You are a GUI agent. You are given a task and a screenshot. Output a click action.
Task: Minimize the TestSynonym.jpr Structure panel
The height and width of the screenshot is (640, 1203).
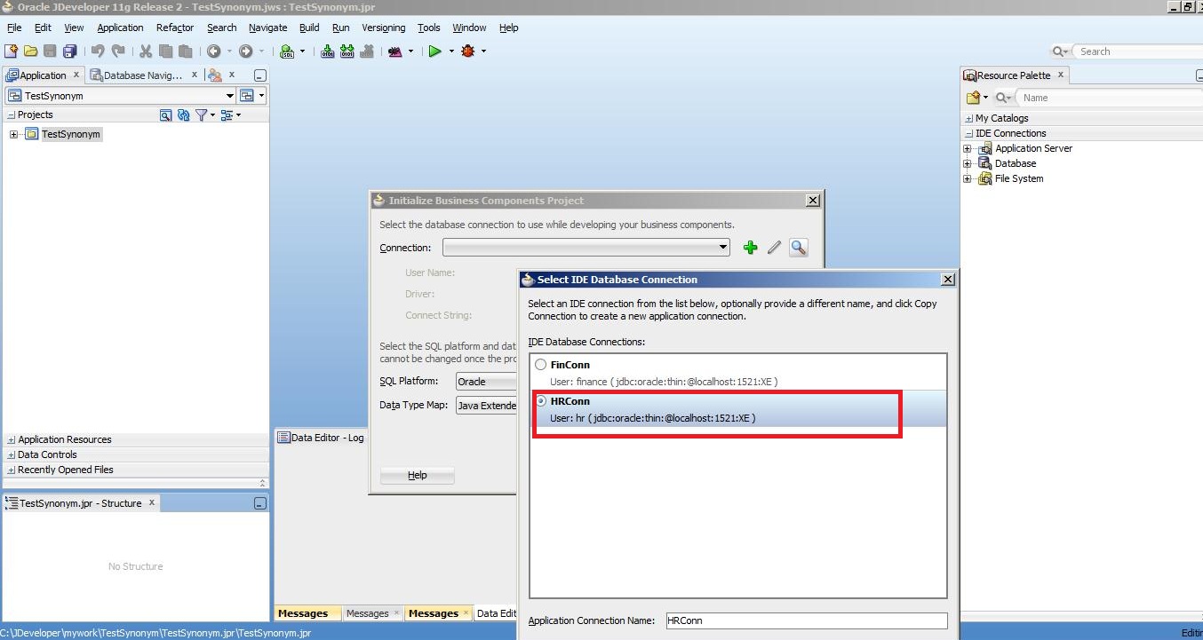tap(259, 503)
